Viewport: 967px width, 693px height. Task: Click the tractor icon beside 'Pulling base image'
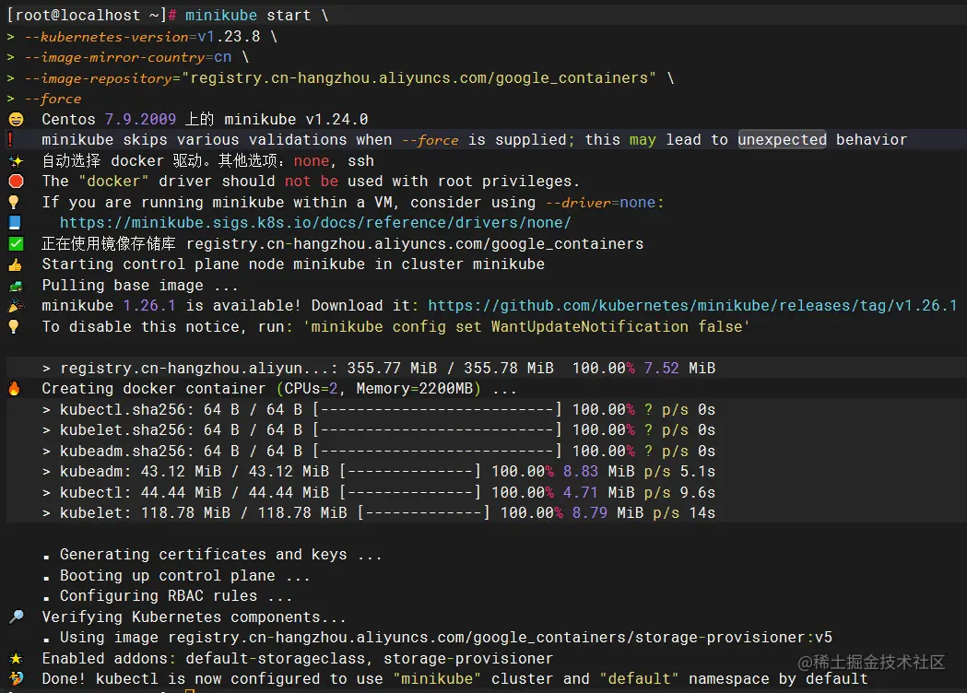coord(16,286)
